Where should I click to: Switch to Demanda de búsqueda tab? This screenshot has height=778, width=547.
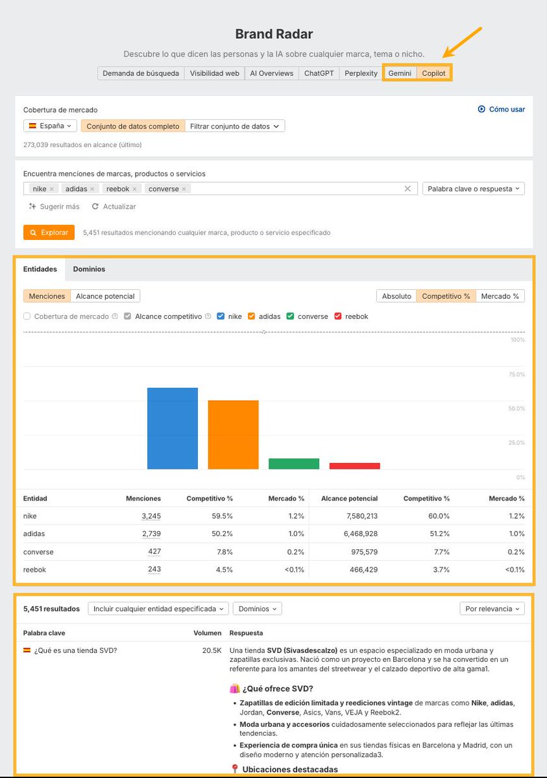[141, 73]
